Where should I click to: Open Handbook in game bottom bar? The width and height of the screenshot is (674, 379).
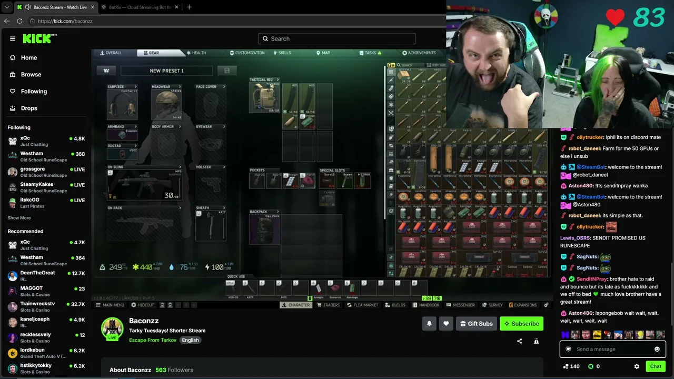point(427,305)
